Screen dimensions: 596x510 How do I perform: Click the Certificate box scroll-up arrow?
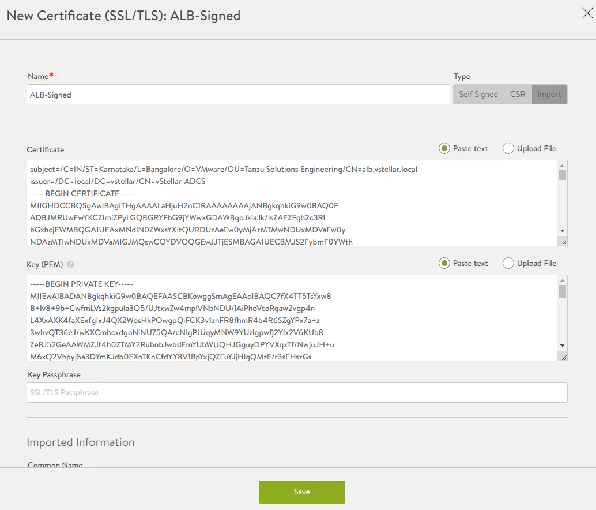tap(562, 165)
